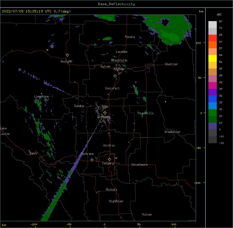This screenshot has height=228, width=233.
Task: Click the ThreeHills city label
Action: coord(145,113)
